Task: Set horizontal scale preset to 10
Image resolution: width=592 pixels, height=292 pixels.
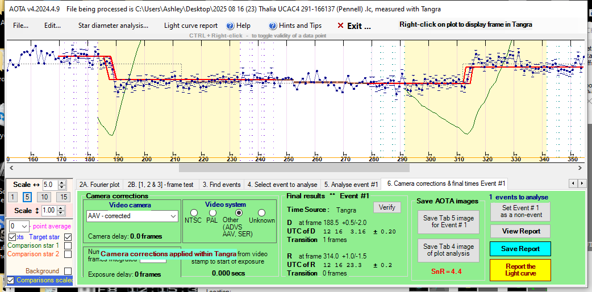Action: coord(44,197)
